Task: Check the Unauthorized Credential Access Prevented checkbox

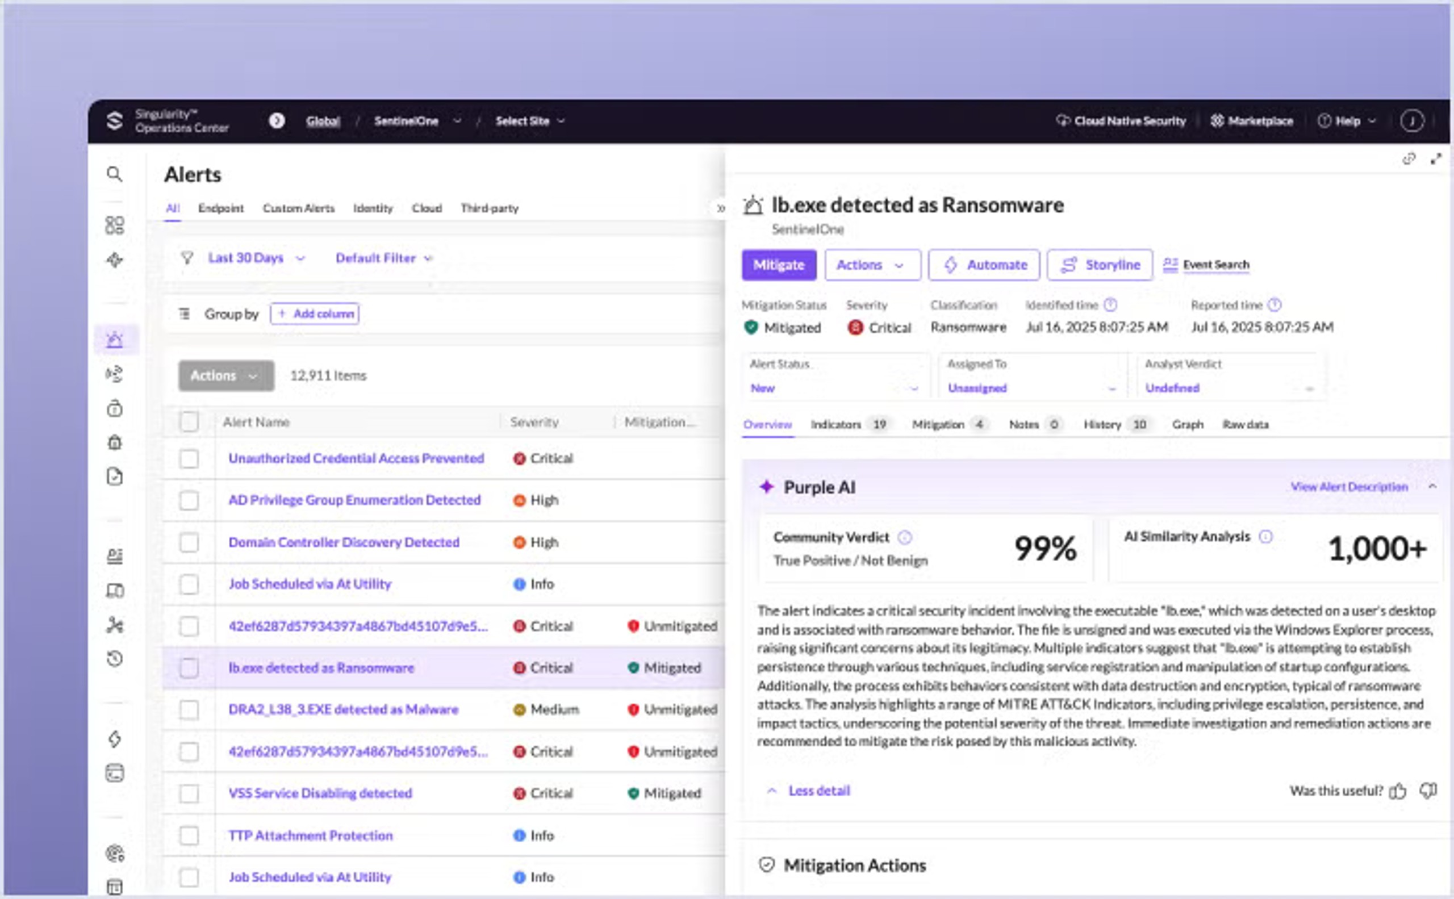Action: click(189, 458)
